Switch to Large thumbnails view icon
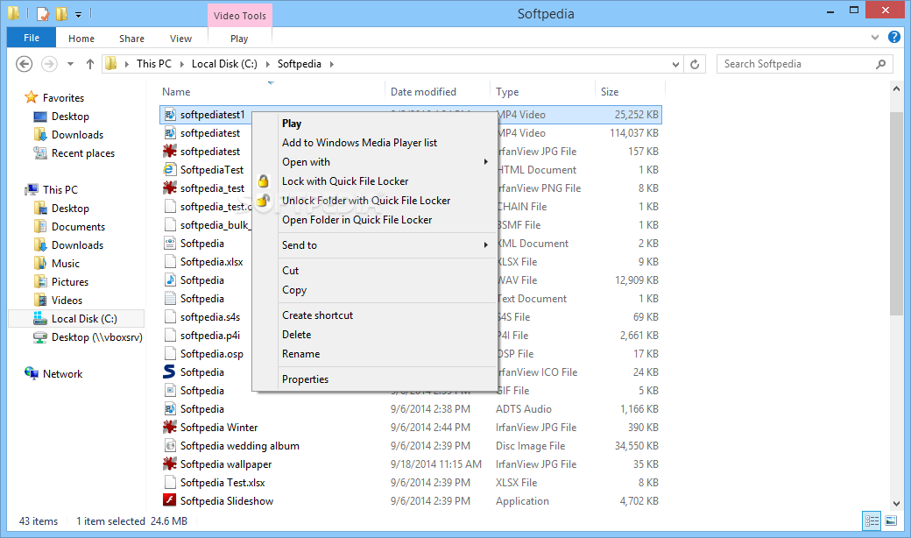Screen dimensions: 911x538 pos(891,521)
